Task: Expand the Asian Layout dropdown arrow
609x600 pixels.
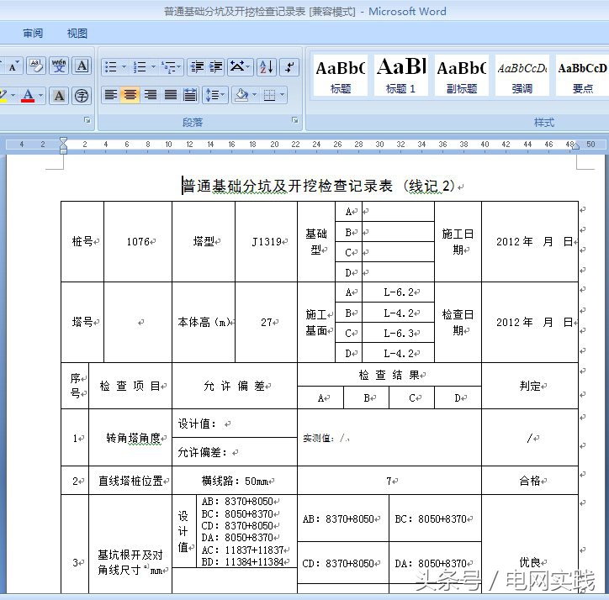Action: 248,67
